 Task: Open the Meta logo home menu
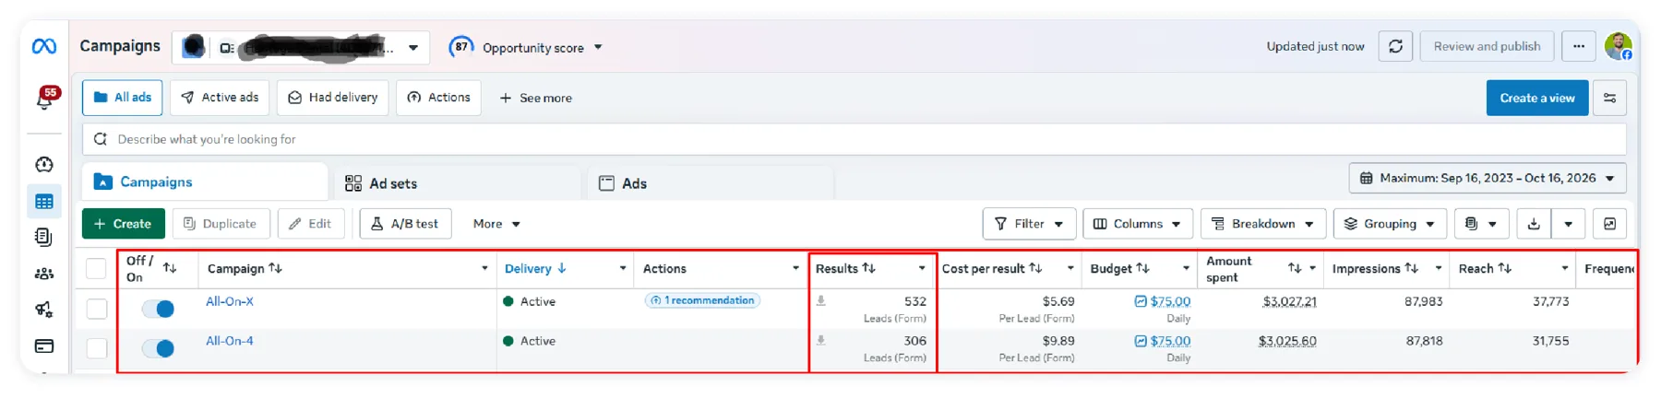tap(44, 46)
